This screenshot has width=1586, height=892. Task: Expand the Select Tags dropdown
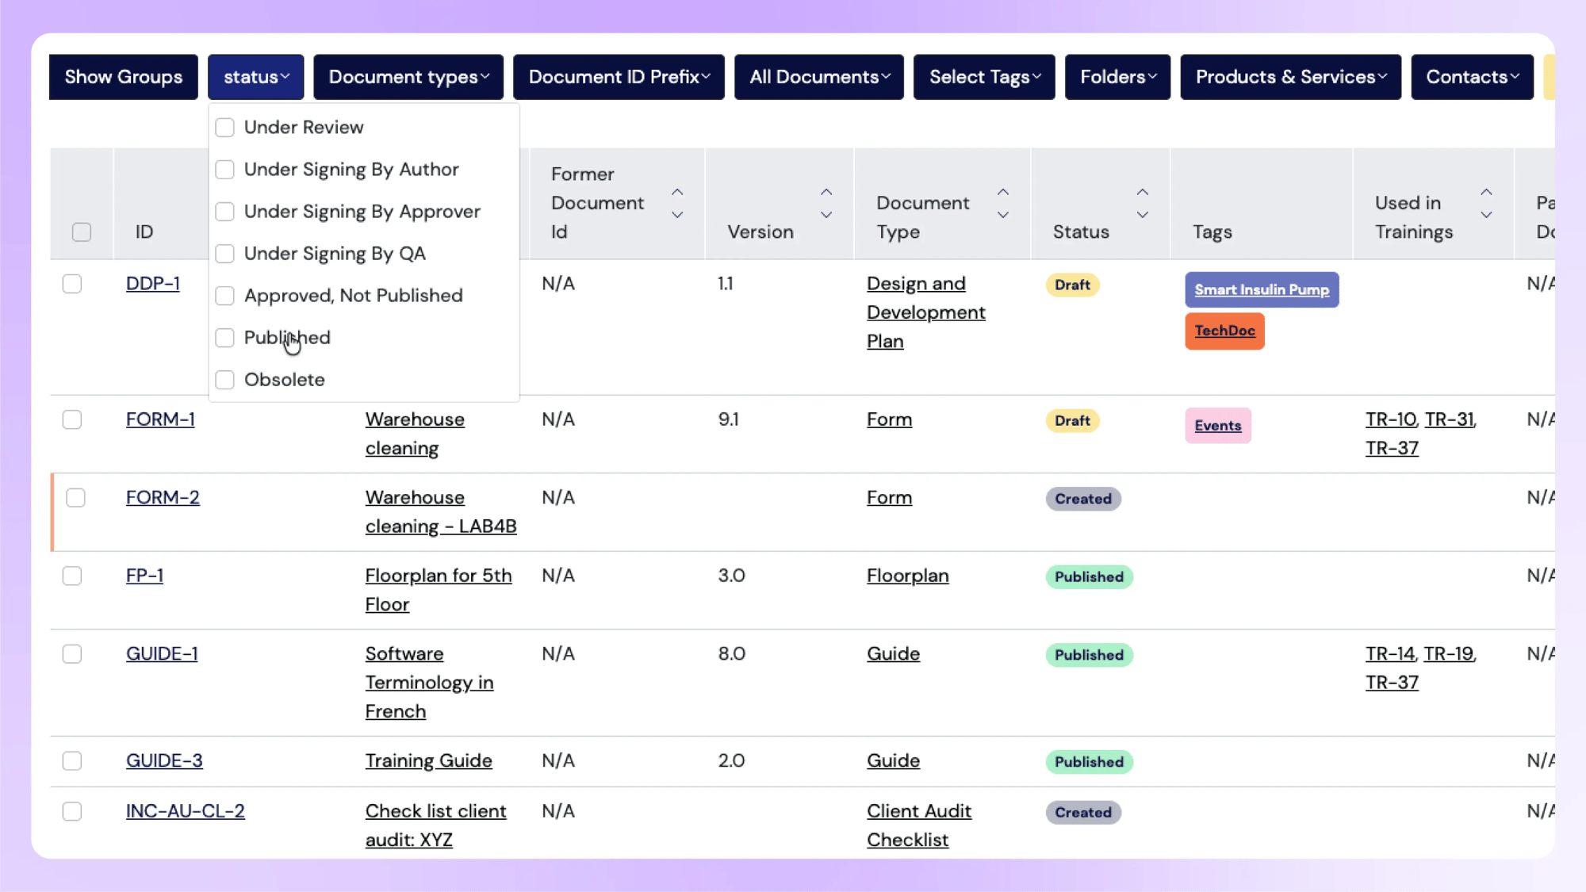coord(983,77)
